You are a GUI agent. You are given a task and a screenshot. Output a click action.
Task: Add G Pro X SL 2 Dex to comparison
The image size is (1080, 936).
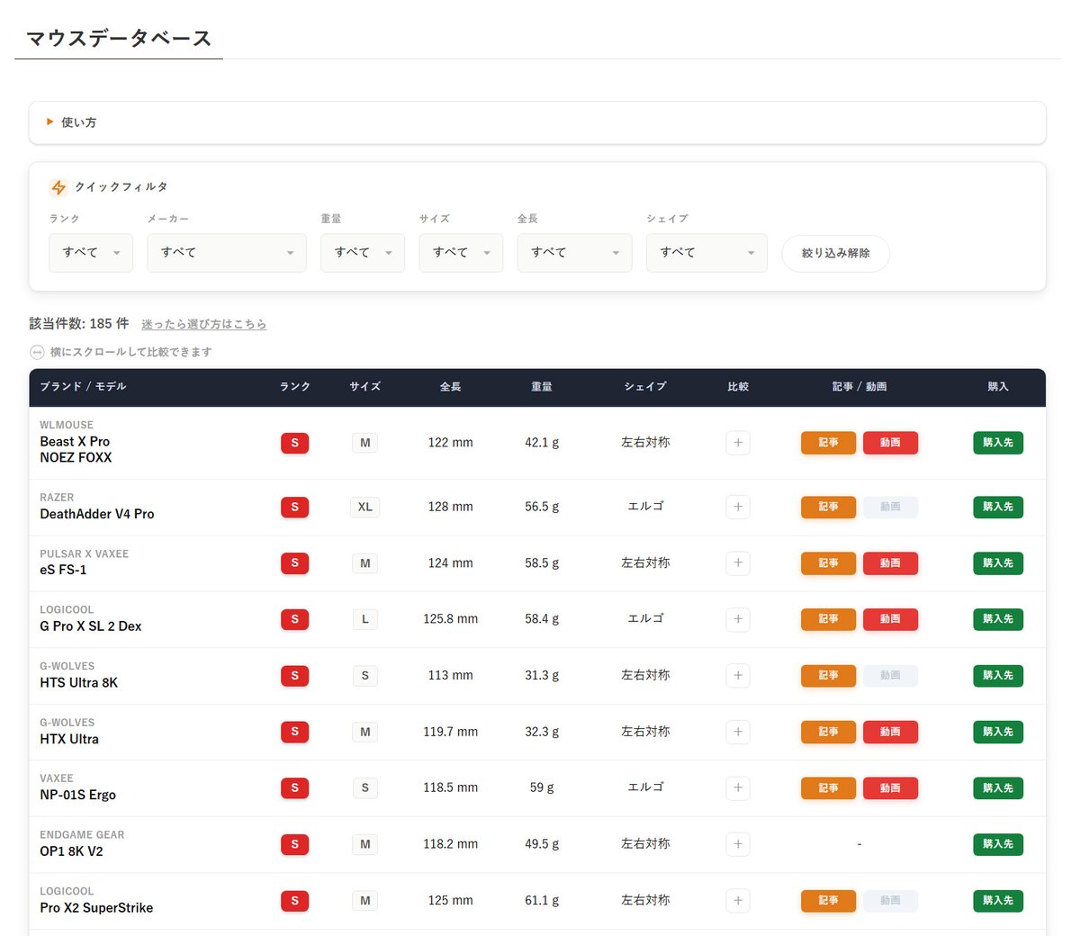click(x=738, y=619)
